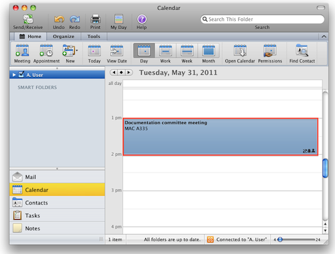Click the orange connection status icon
Viewport: 335px width, 254px height.
click(x=210, y=240)
